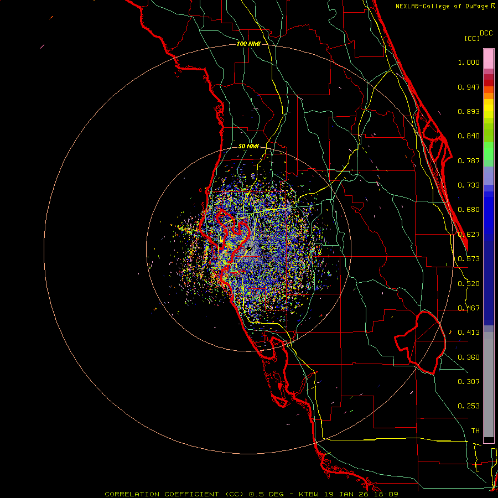Screen dimensions: 498x498
Task: Select the 0.787 scale value
Action: pyautogui.click(x=469, y=160)
